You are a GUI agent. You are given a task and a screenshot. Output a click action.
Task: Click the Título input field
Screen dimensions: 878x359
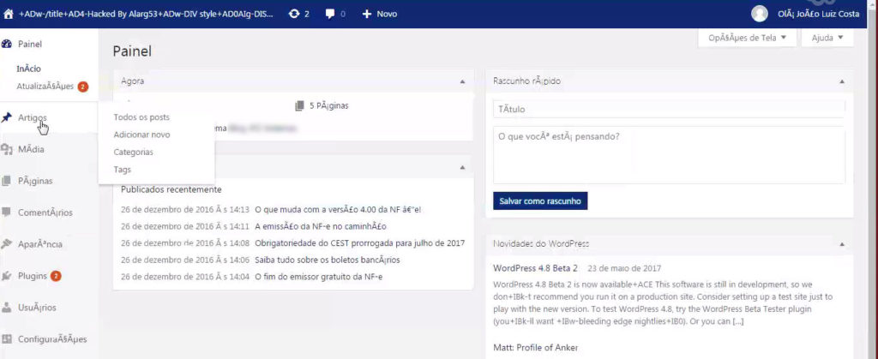point(669,109)
